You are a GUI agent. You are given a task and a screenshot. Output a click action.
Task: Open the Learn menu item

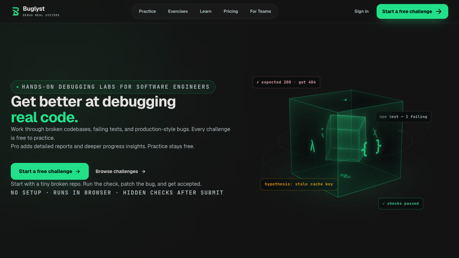click(x=205, y=11)
